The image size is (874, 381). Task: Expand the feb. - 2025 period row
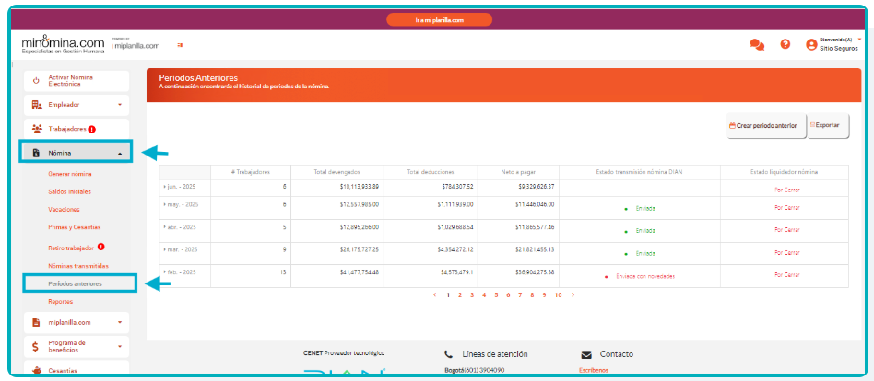(x=165, y=274)
